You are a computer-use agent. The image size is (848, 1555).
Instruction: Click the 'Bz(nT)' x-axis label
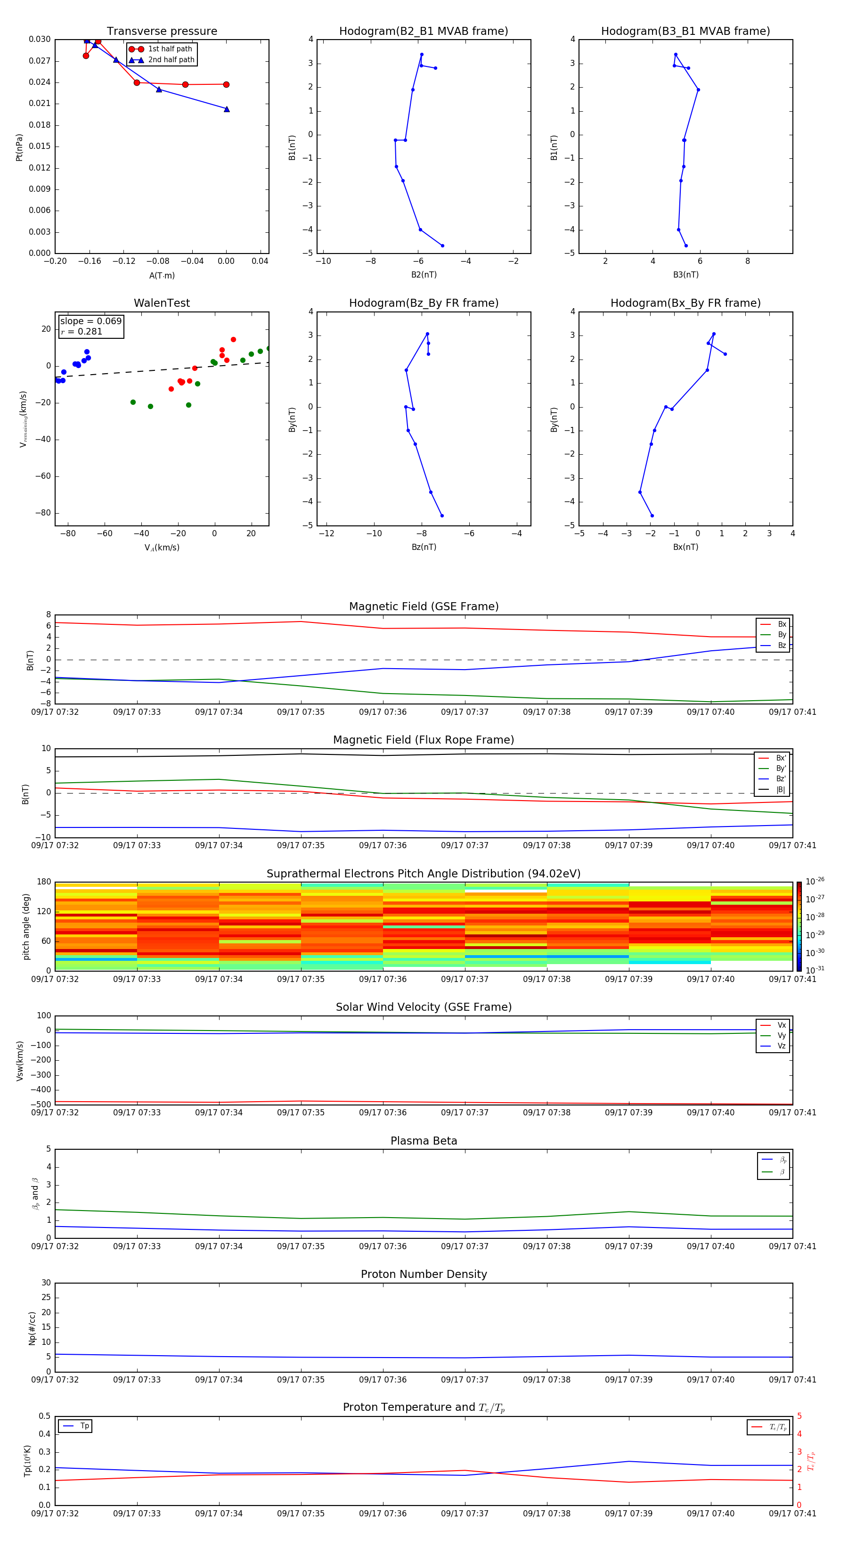(424, 547)
